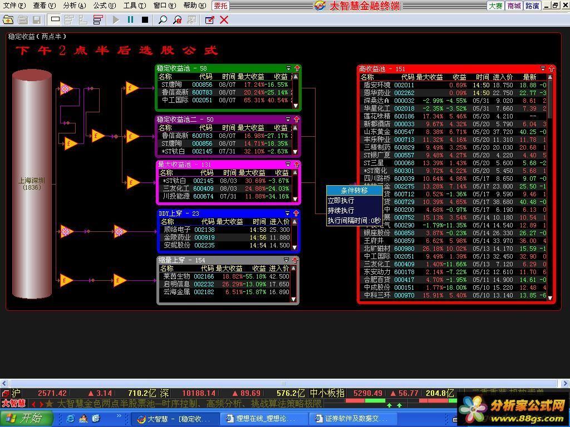Viewport: 570px width, 427px height.
Task: Click the horizontal scrollbar right arrow
Action: point(565,383)
